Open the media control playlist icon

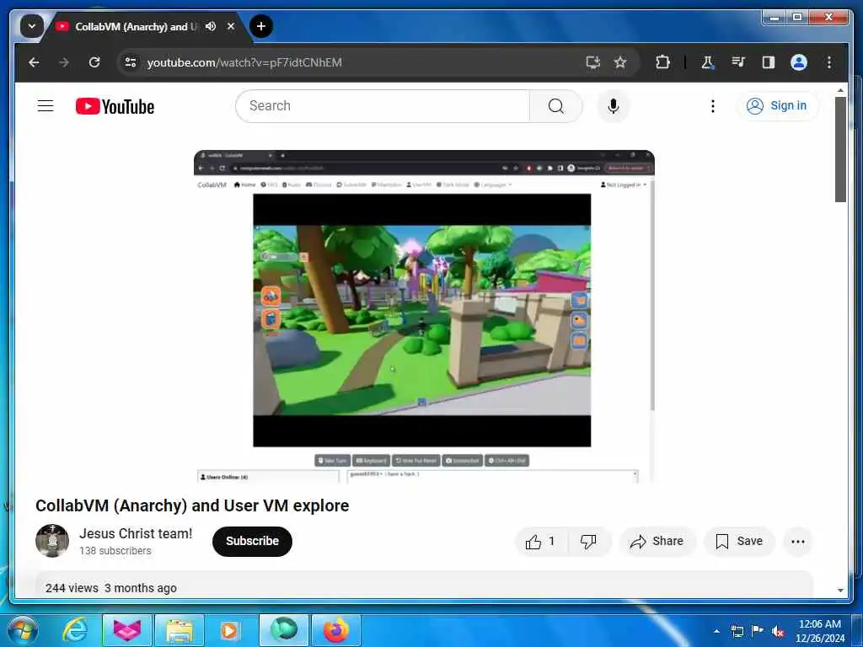[x=738, y=62]
